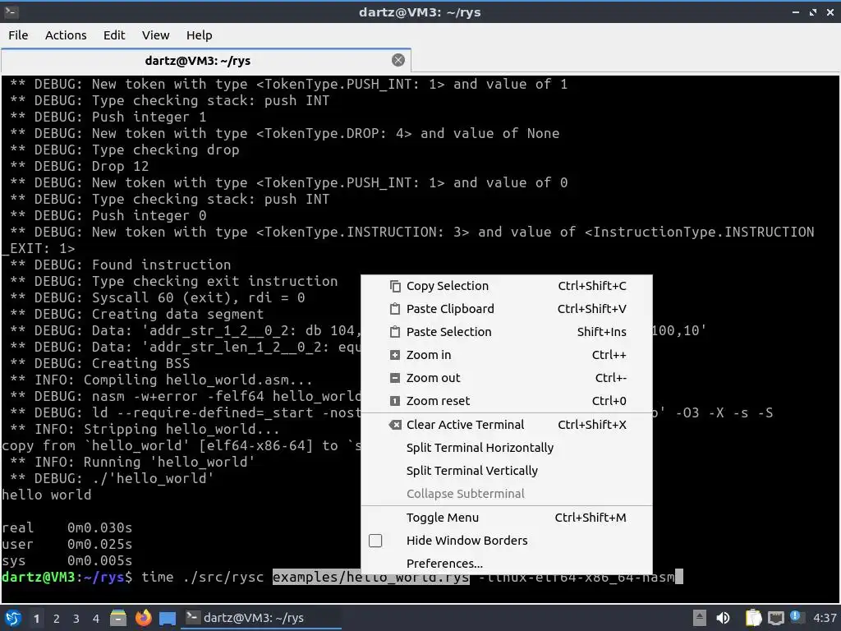This screenshot has height=631, width=841.
Task: Click the 'DEBUG: Creating BSS' line
Action: tap(99, 363)
